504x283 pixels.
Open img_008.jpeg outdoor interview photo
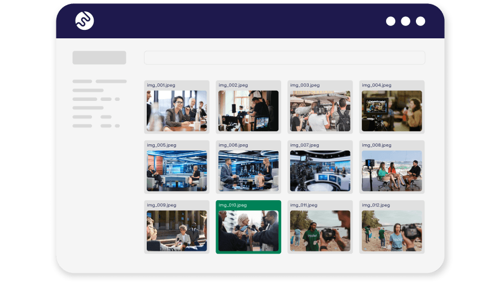point(392,171)
